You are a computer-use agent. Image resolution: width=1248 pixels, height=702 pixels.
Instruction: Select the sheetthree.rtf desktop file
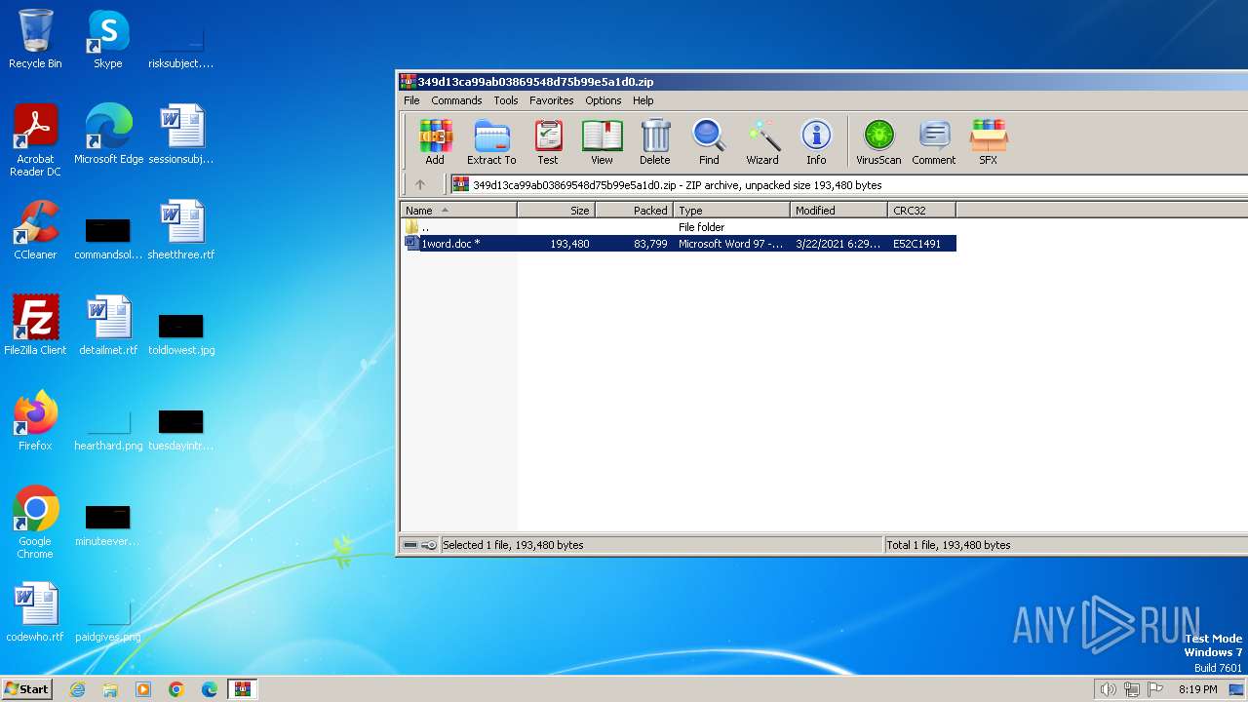181,230
